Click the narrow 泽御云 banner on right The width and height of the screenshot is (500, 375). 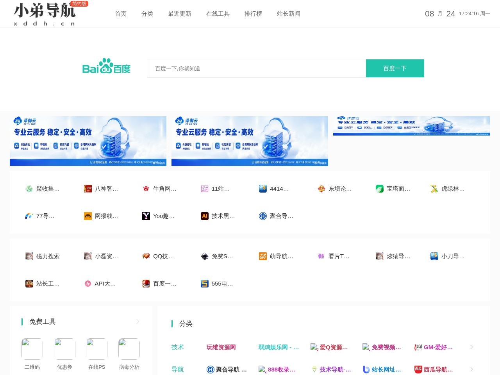pyautogui.click(x=411, y=126)
